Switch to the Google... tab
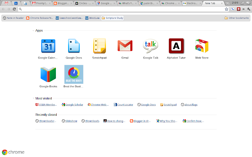 click(x=106, y=3)
